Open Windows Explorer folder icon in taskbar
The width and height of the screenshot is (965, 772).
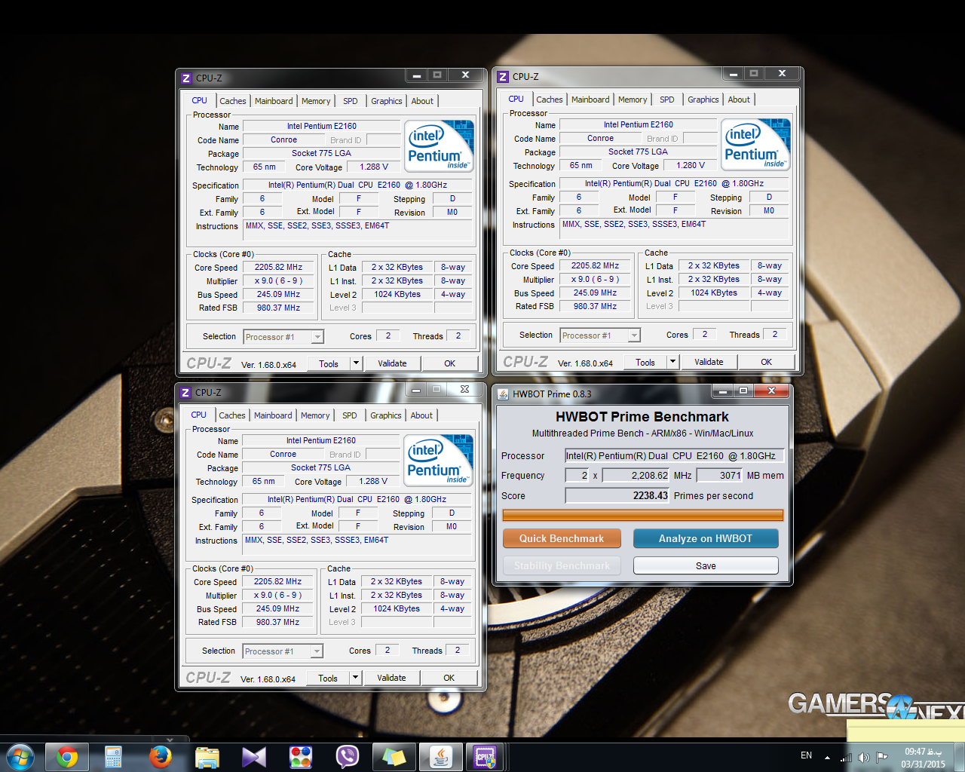point(207,756)
